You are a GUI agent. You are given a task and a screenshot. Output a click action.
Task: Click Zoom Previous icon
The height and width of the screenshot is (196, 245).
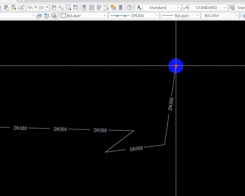coord(76,7)
